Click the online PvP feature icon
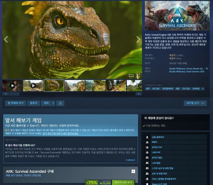Image resolution: width=213 pixels, height=185 pixels. (147, 147)
